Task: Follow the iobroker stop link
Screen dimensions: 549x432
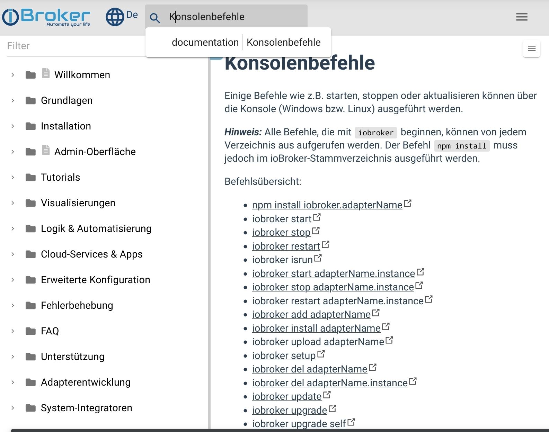Action: (x=281, y=232)
